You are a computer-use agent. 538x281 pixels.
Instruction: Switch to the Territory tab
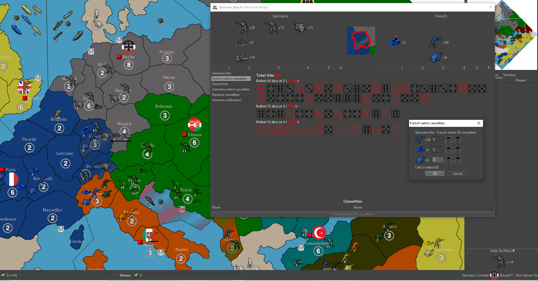[x=509, y=75]
